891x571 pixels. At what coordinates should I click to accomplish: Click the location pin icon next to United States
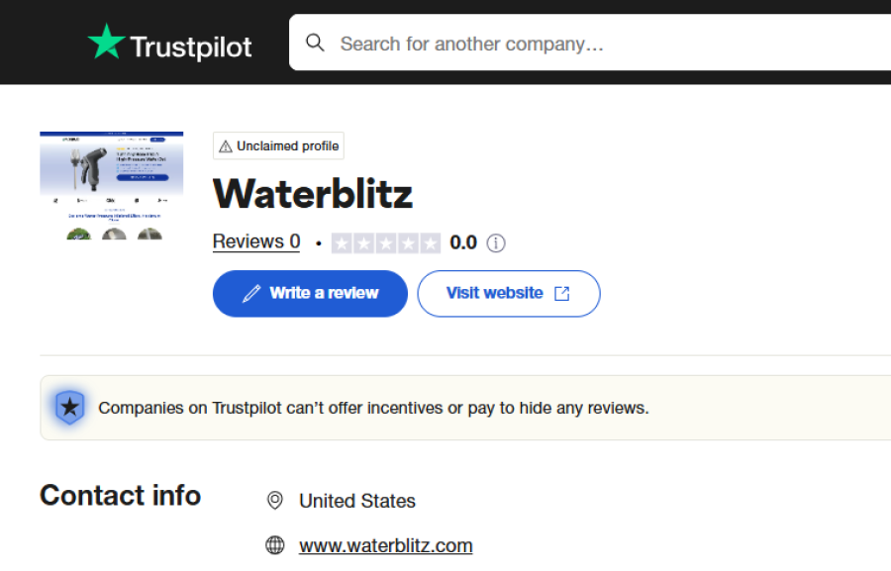[x=275, y=501]
